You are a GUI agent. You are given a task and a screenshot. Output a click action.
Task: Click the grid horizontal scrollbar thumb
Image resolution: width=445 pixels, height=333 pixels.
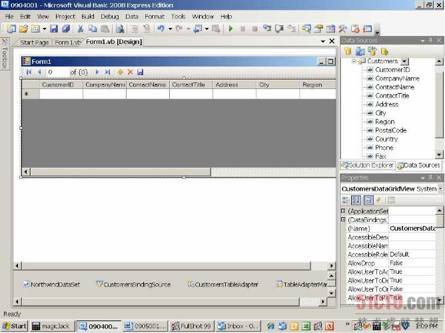click(x=121, y=171)
